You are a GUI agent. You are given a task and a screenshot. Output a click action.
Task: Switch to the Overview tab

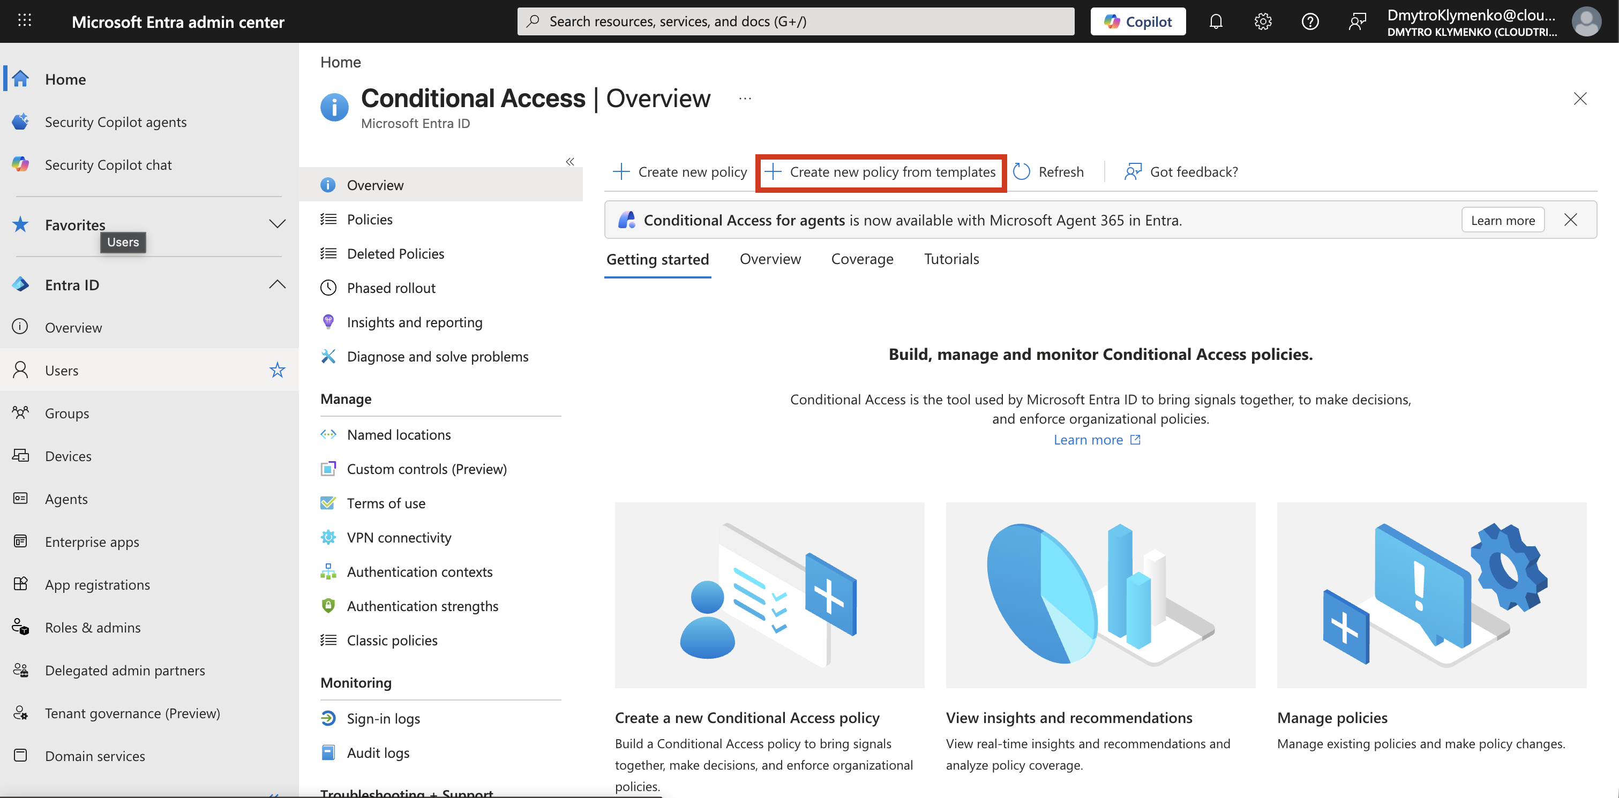click(x=770, y=259)
